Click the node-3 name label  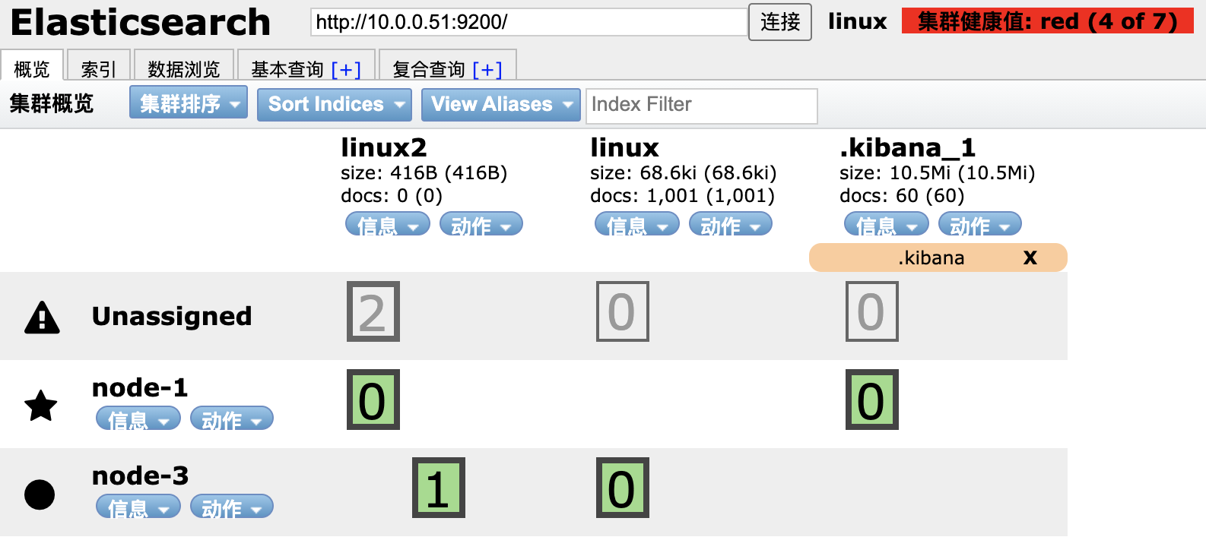(x=140, y=475)
